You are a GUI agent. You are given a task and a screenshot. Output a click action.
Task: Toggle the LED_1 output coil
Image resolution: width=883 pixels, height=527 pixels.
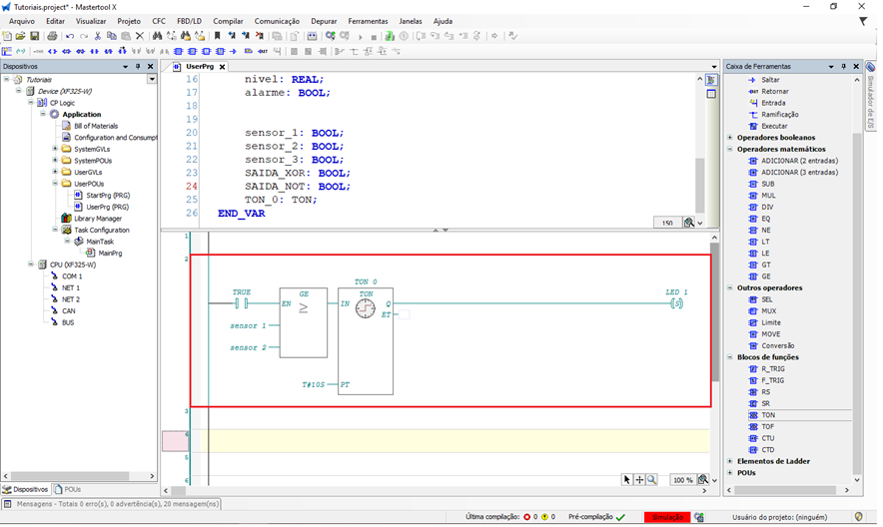coord(676,302)
